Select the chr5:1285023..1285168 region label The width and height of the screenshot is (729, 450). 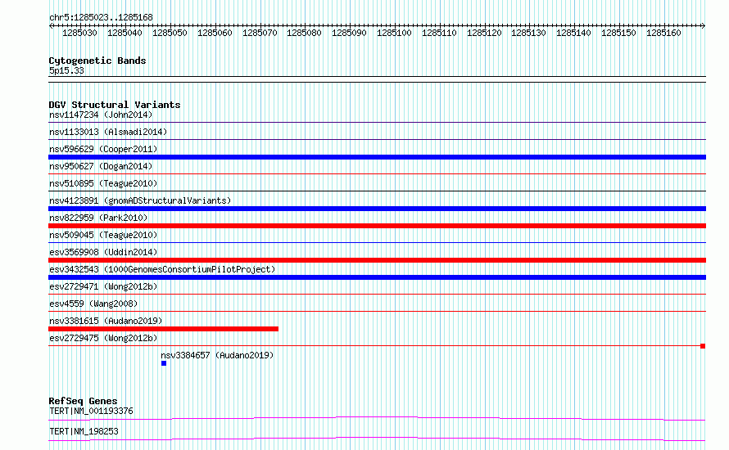(x=101, y=17)
